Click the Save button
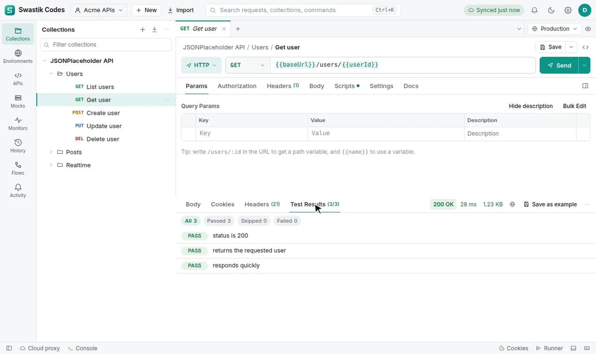 pyautogui.click(x=551, y=47)
